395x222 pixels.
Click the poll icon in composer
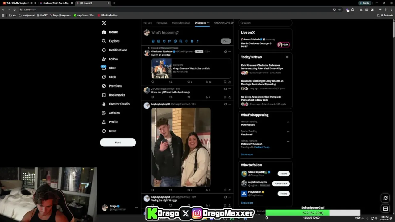tap(170, 41)
